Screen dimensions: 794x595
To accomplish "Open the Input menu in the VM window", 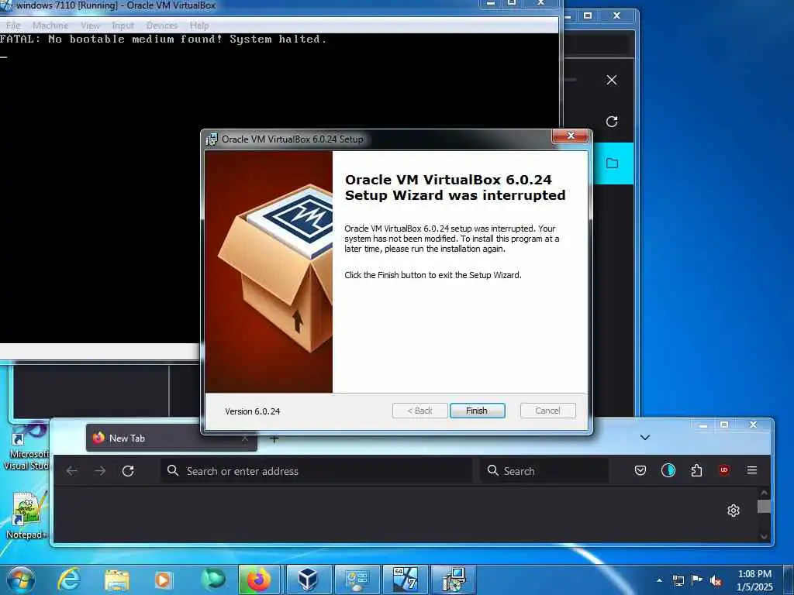I will pyautogui.click(x=123, y=26).
